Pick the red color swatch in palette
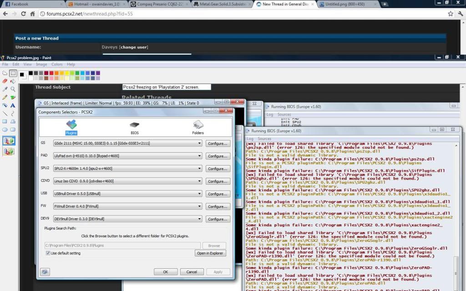466x291 pixels. pyautogui.click(x=51, y=73)
